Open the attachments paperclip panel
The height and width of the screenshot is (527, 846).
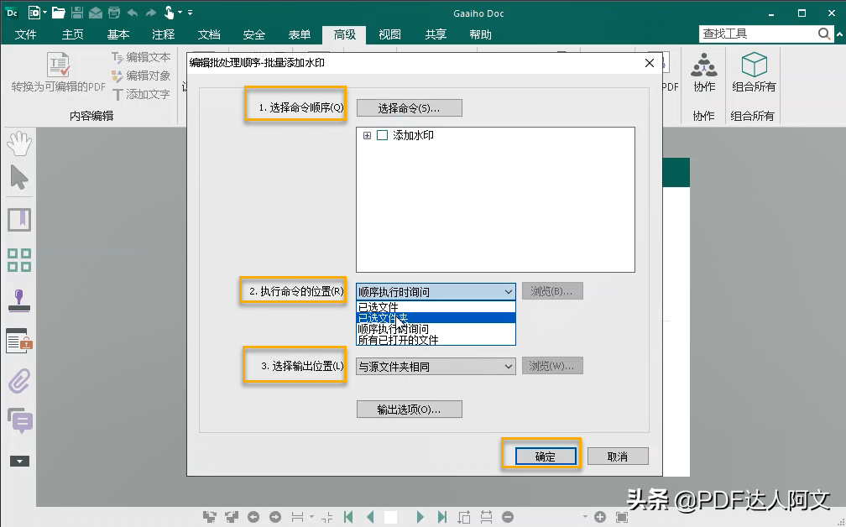[x=19, y=381]
